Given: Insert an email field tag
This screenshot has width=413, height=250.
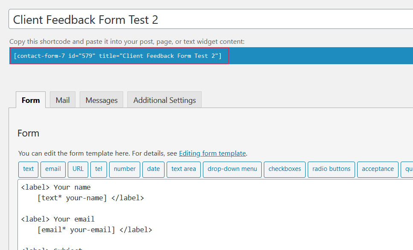Looking at the screenshot, I should (x=53, y=169).
